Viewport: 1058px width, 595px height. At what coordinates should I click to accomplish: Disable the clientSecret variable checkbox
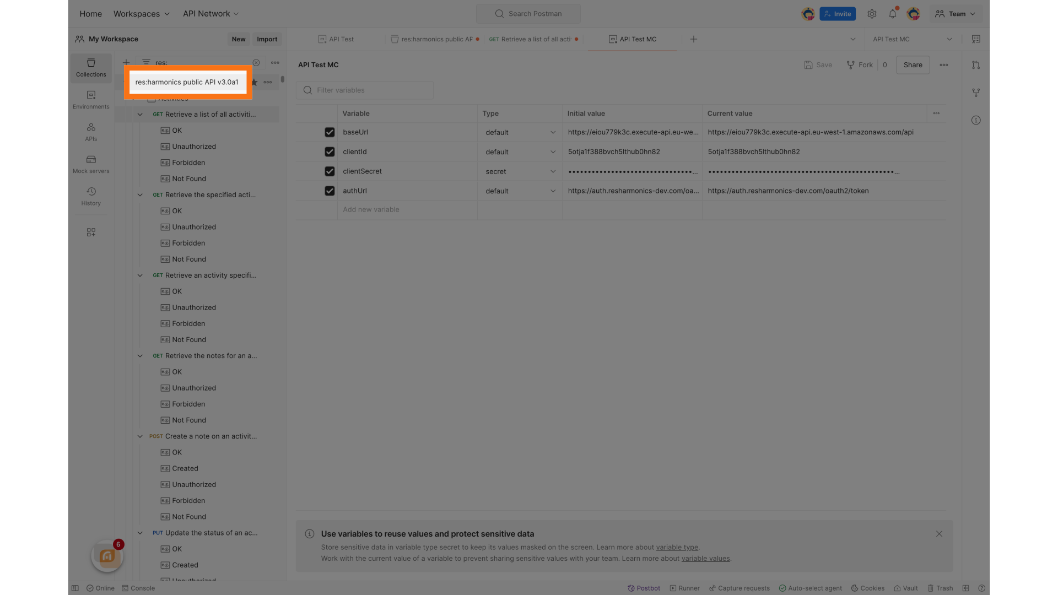(330, 171)
